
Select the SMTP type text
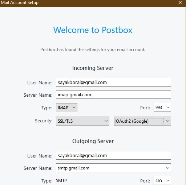pos(61,181)
